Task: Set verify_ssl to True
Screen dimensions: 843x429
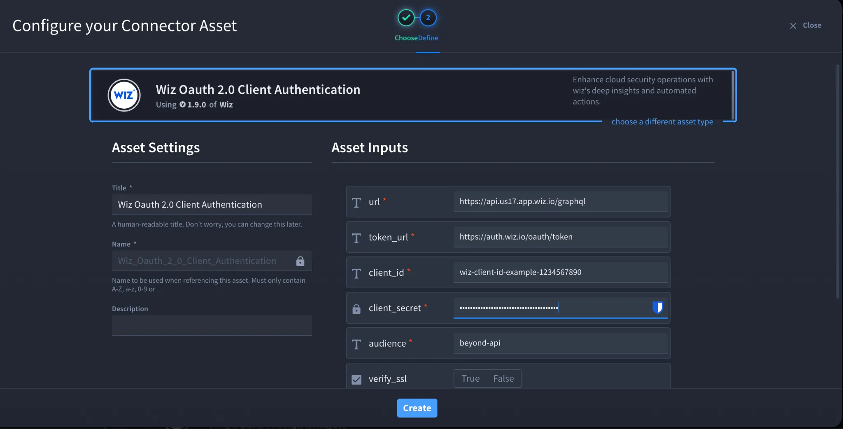Action: [x=470, y=378]
